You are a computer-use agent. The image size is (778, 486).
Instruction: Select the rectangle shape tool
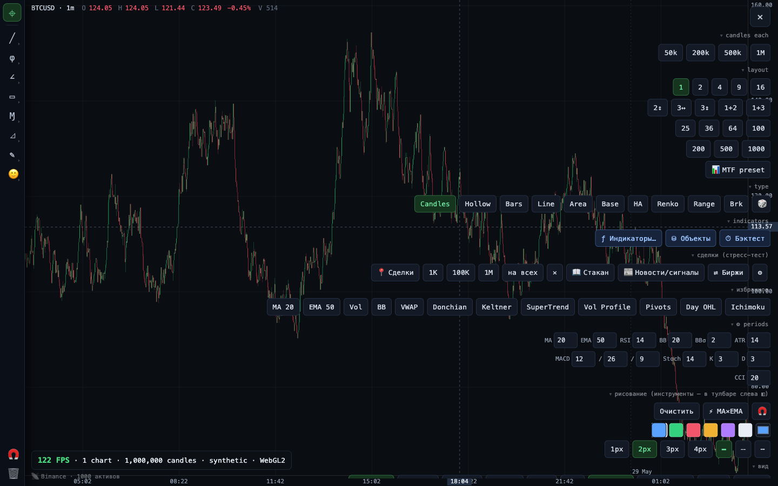point(12,97)
